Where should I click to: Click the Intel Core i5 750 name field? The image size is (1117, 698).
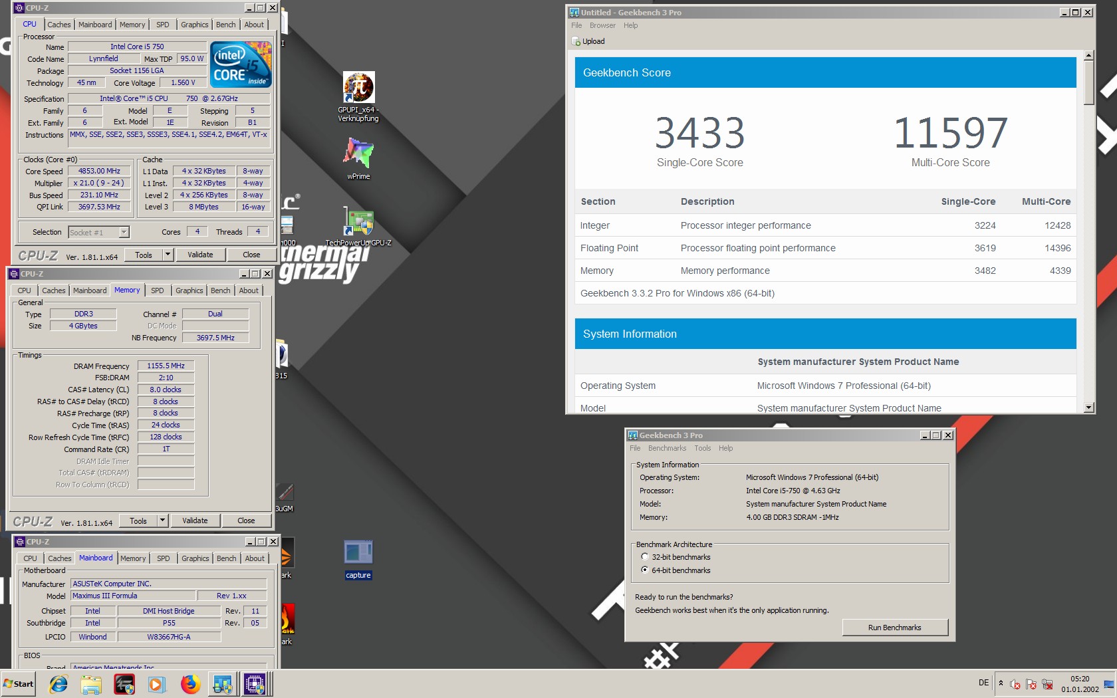[x=137, y=47]
